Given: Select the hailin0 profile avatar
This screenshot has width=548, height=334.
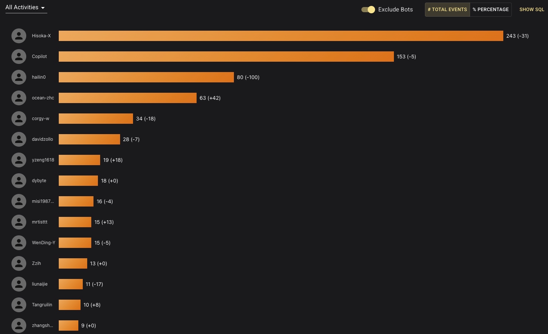Looking at the screenshot, I should 19,77.
